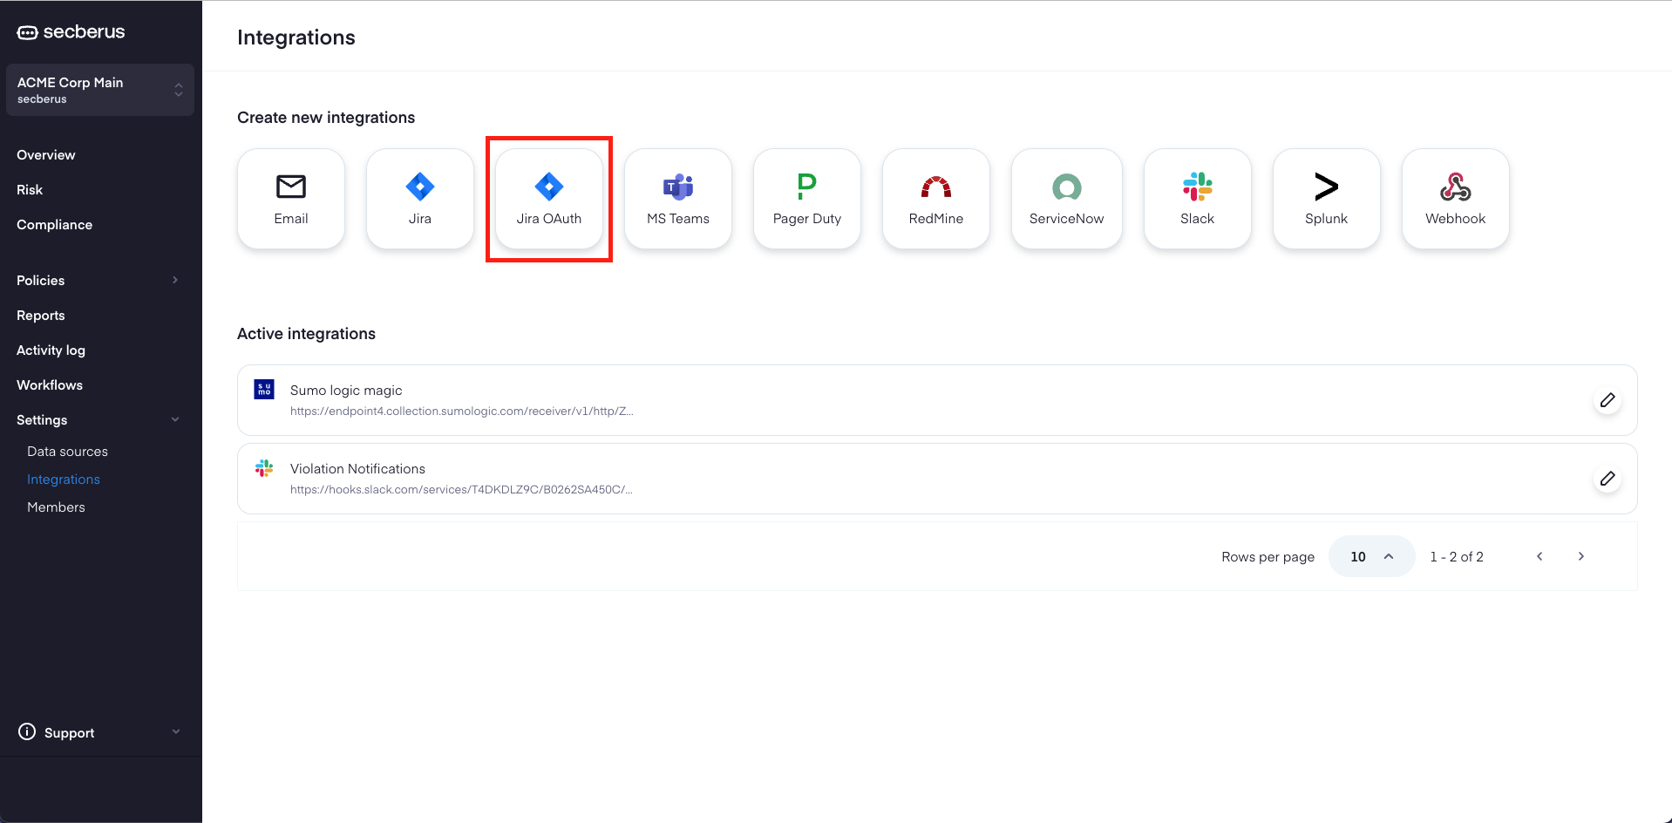
Task: View the Activity log
Action: pyautogui.click(x=51, y=350)
